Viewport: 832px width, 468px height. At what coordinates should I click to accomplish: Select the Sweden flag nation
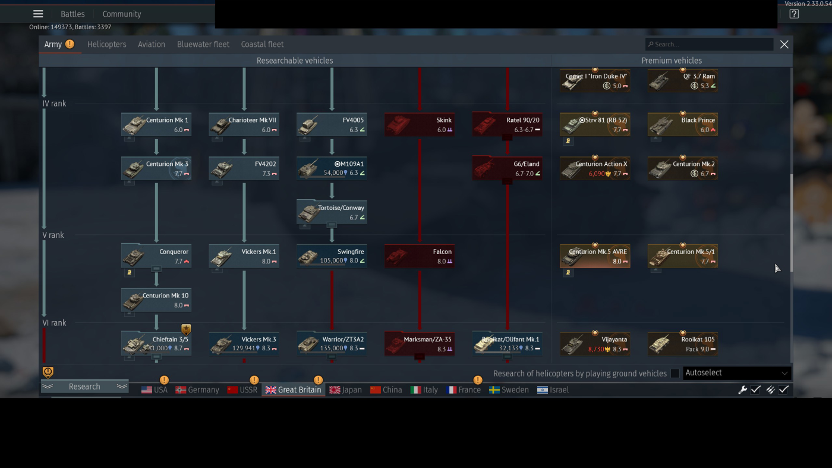[x=509, y=390]
